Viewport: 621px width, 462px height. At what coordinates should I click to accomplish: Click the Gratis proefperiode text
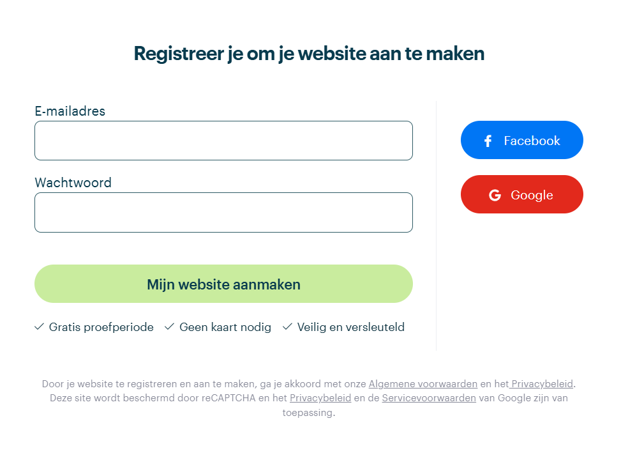click(x=101, y=327)
